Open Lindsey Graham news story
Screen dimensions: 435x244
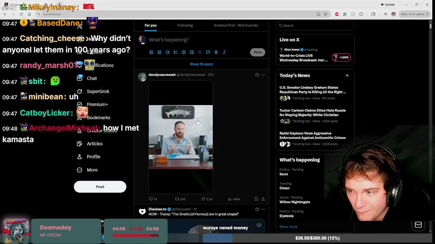(x=313, y=93)
